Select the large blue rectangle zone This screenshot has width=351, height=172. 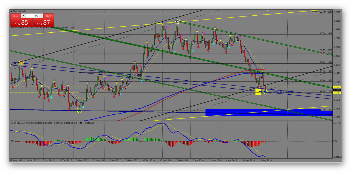click(x=269, y=112)
